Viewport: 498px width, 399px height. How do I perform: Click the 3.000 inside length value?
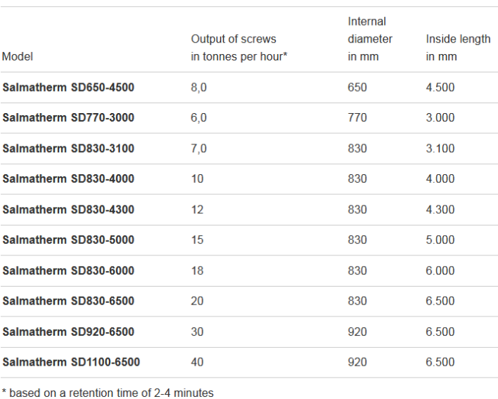(440, 118)
